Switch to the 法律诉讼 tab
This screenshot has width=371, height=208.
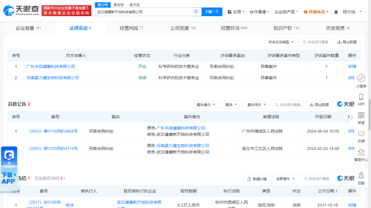tap(80, 28)
